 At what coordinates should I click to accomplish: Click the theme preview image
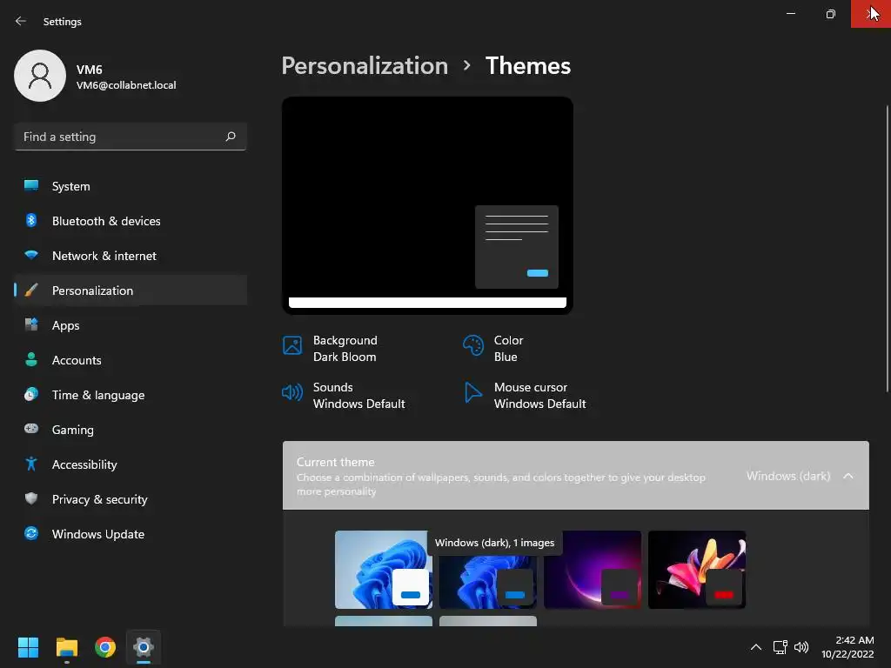tap(427, 205)
